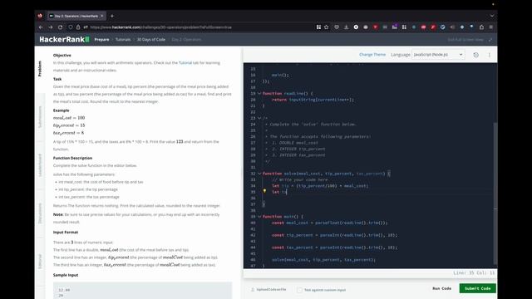
Task: Open the JavaScript (Node.js) language dropdown
Action: [438, 55]
